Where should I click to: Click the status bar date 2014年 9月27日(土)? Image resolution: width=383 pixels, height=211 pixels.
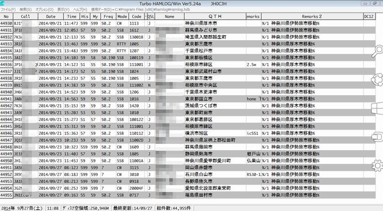pyautogui.click(x=22, y=208)
